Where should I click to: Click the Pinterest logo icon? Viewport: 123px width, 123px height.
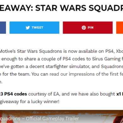[x=84, y=28]
